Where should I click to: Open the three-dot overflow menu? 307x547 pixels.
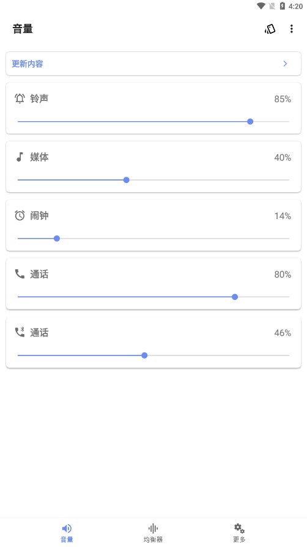coord(291,29)
